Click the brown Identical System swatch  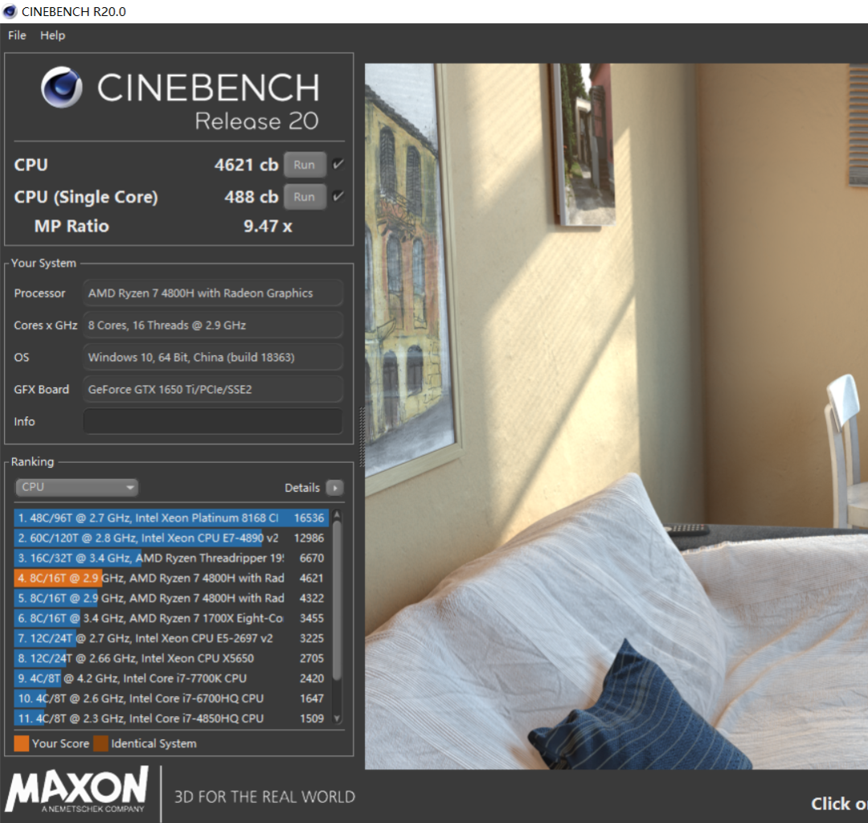(100, 743)
